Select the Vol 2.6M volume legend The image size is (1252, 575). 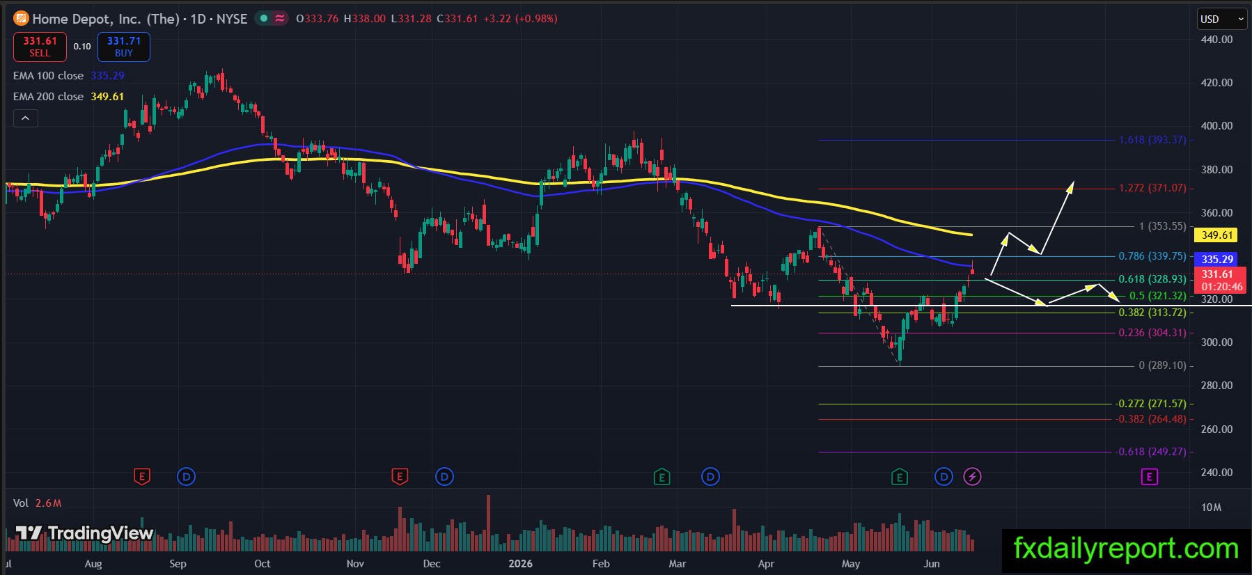point(38,503)
